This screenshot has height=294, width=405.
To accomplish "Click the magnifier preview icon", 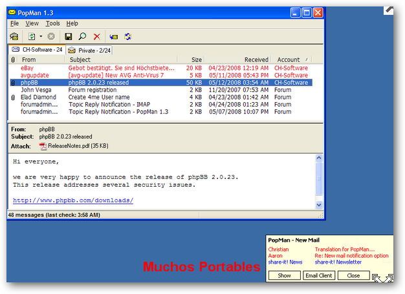I will [82, 36].
